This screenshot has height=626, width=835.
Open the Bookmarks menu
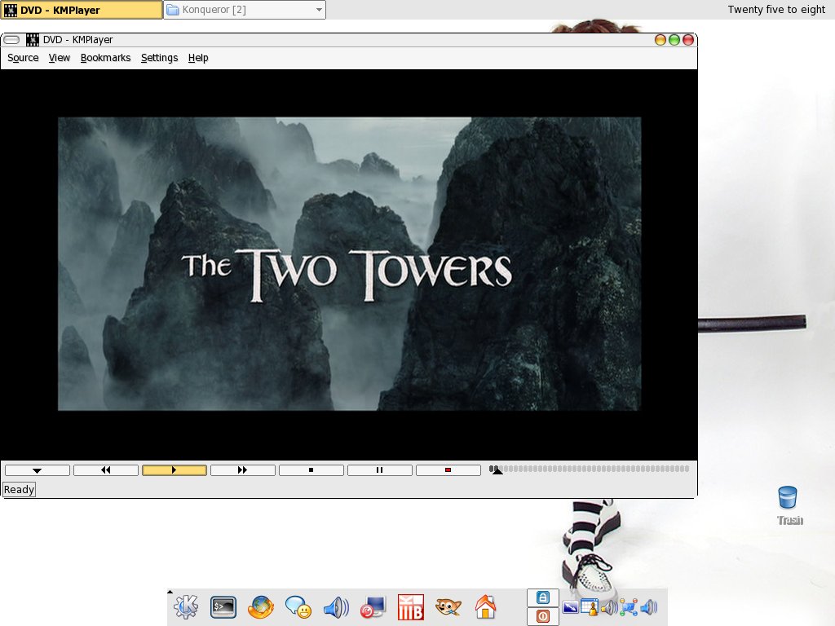tap(105, 58)
